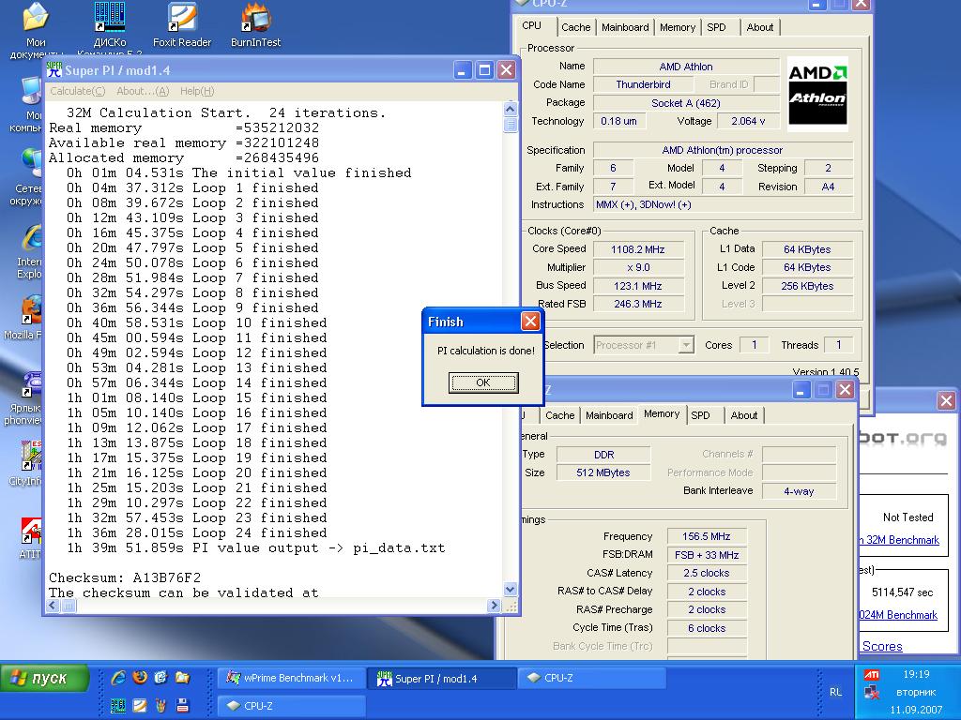Open the About menu in Super PI
961x720 pixels.
click(143, 91)
